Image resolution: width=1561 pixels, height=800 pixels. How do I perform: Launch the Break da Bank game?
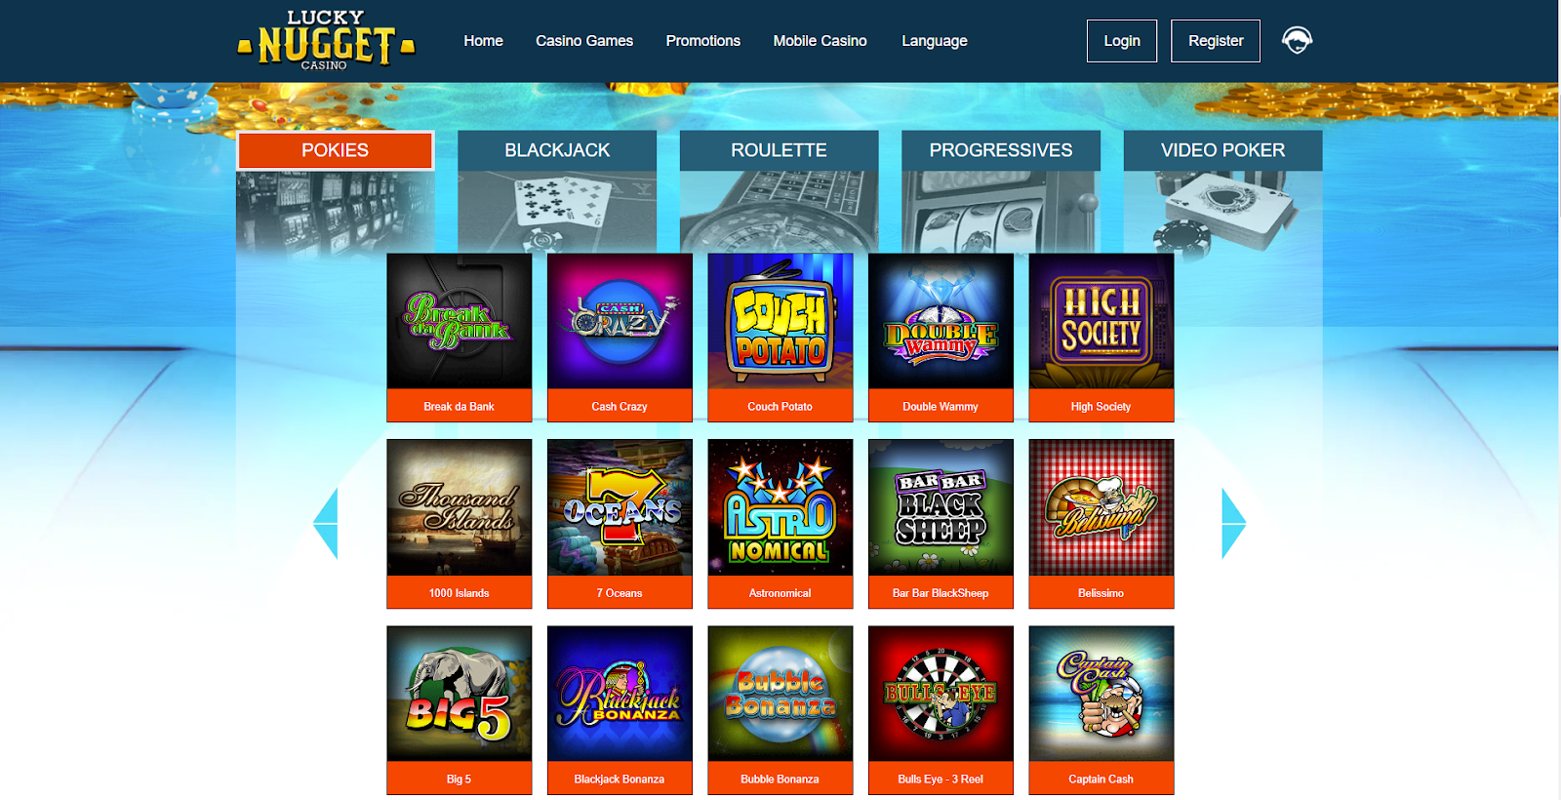tap(460, 338)
